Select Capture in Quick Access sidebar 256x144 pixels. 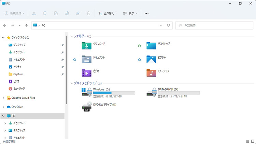point(18,74)
